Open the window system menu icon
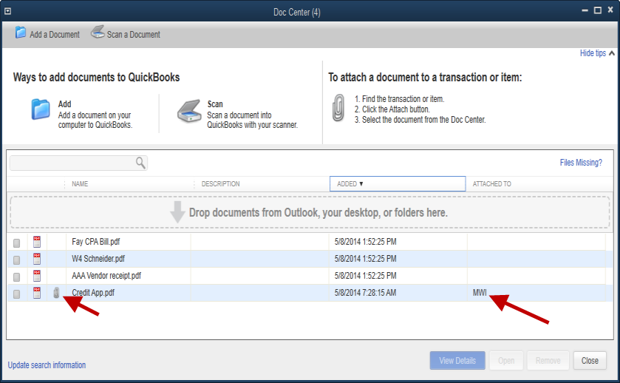620x383 pixels. click(x=7, y=11)
